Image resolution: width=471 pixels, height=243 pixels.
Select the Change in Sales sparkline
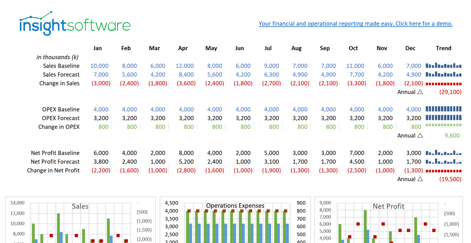(444, 84)
